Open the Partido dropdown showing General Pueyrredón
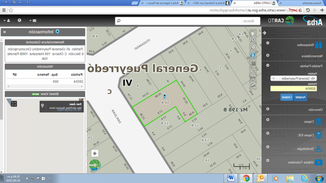The image size is (326, 183). coord(294,79)
